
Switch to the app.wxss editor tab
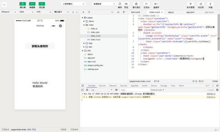(209, 12)
